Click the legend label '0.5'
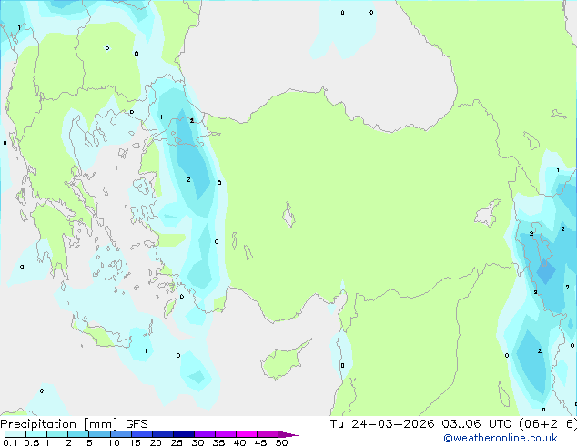577x446 pixels. pyautogui.click(x=32, y=442)
